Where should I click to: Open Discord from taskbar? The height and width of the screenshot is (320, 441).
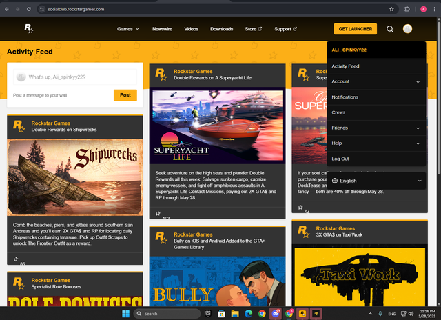(276, 314)
